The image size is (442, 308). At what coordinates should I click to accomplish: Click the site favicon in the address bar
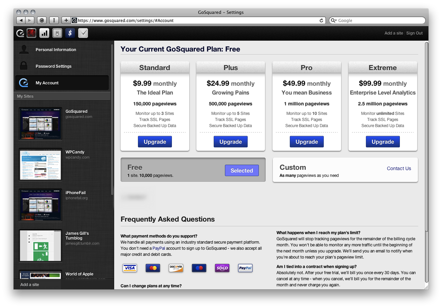pos(74,20)
